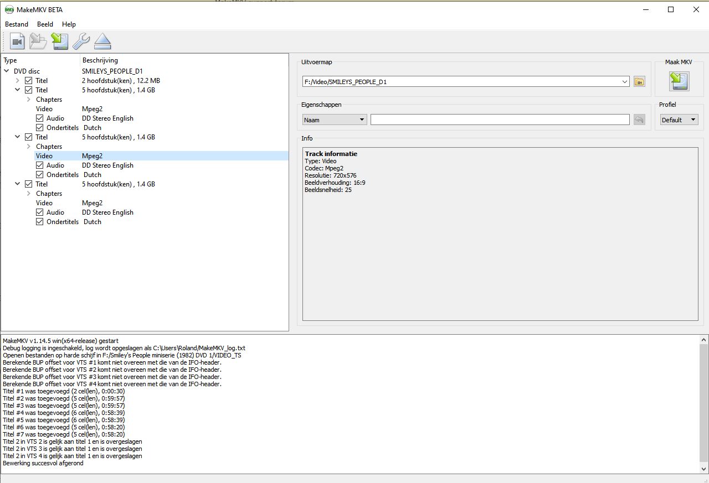Select the highlighted Video Mpeg2 row
This screenshot has width=709, height=483.
click(x=161, y=156)
